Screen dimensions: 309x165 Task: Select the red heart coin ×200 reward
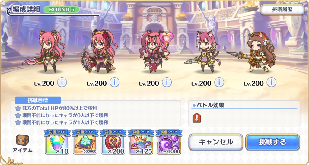point(113,142)
